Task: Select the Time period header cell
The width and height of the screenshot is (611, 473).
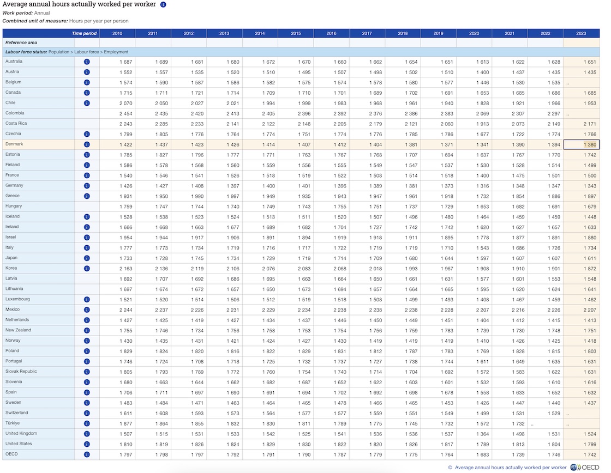Action: coord(85,33)
